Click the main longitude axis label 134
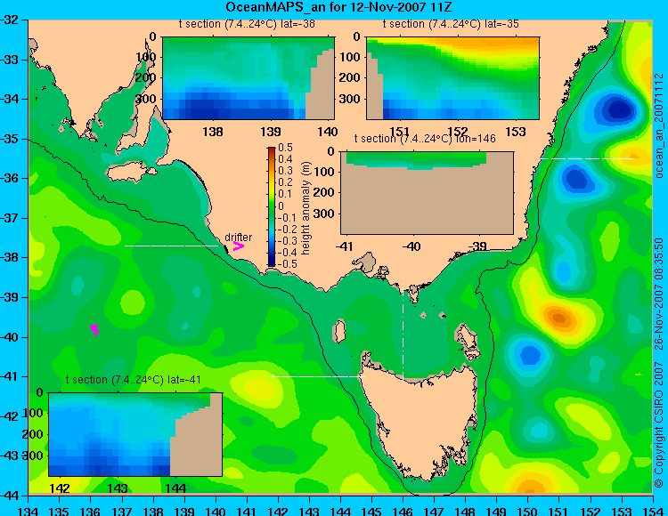Screen dimensions: 668x516 pos(29,511)
